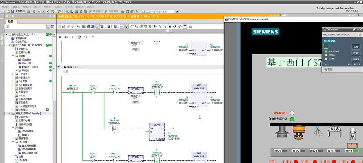Expand the 工艺对象 folder arrow
The height and width of the screenshot is (163, 363).
13,74
